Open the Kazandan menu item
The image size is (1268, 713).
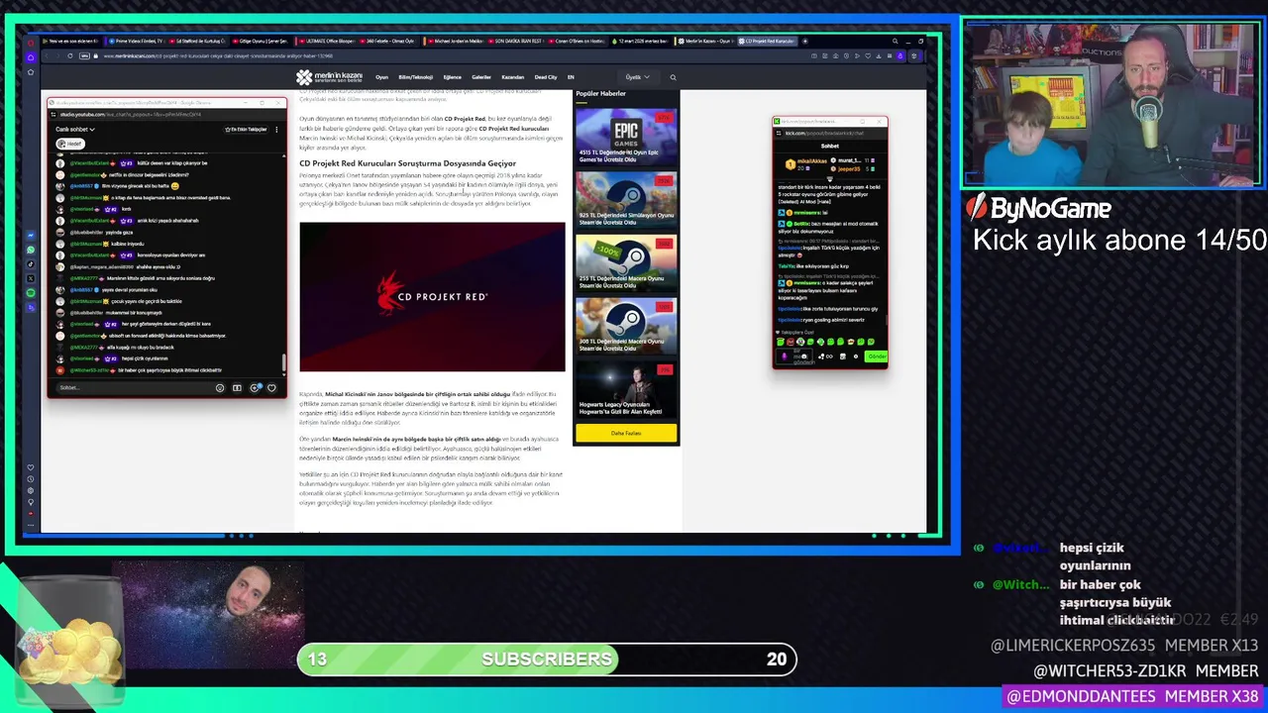point(513,77)
